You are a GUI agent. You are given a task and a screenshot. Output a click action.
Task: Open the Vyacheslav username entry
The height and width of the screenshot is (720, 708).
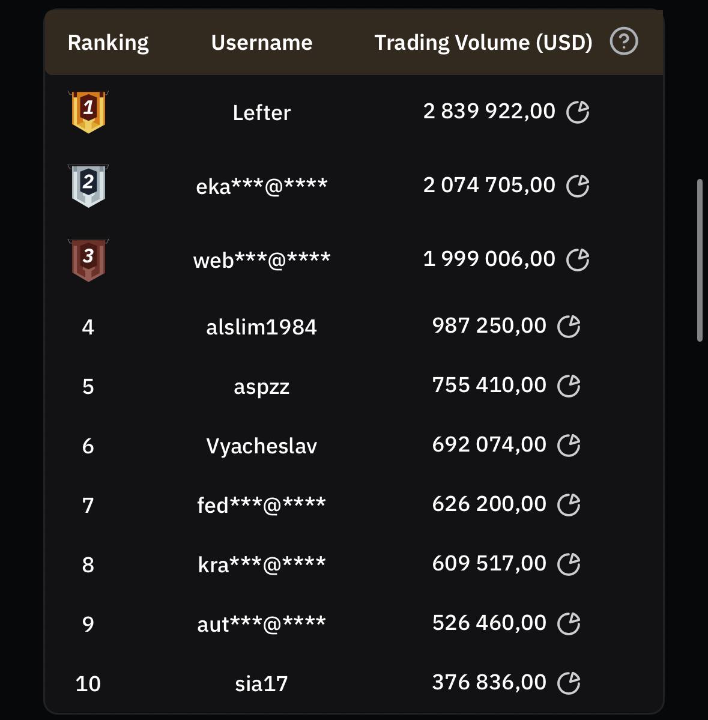262,446
